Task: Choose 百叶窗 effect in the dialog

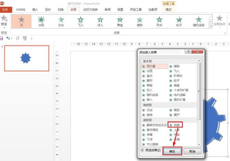Action: click(x=155, y=66)
